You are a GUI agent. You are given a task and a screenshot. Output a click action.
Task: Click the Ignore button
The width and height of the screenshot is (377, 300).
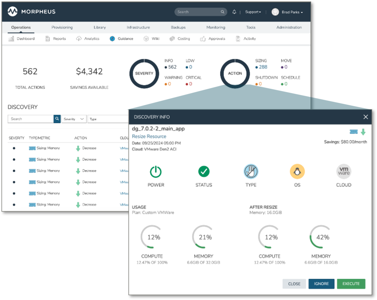click(321, 284)
